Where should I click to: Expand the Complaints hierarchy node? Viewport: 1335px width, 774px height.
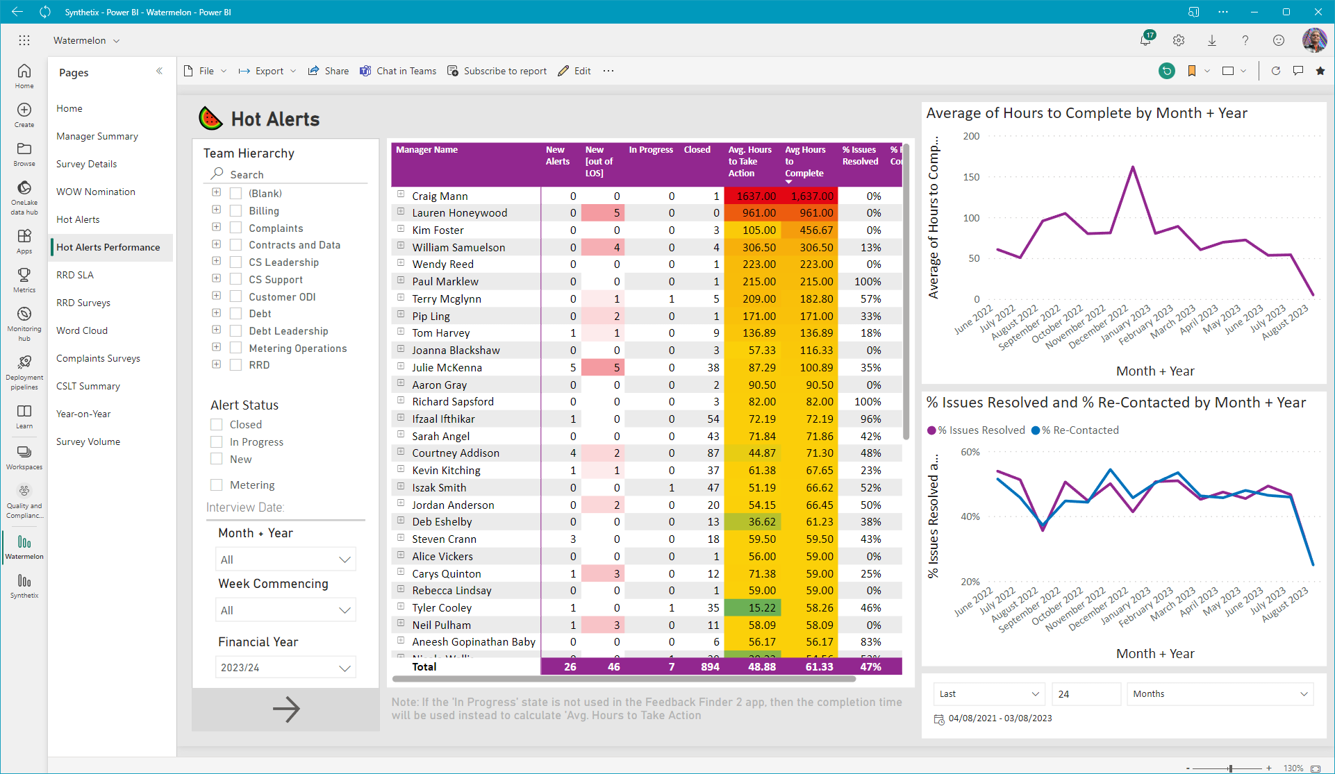tap(216, 227)
